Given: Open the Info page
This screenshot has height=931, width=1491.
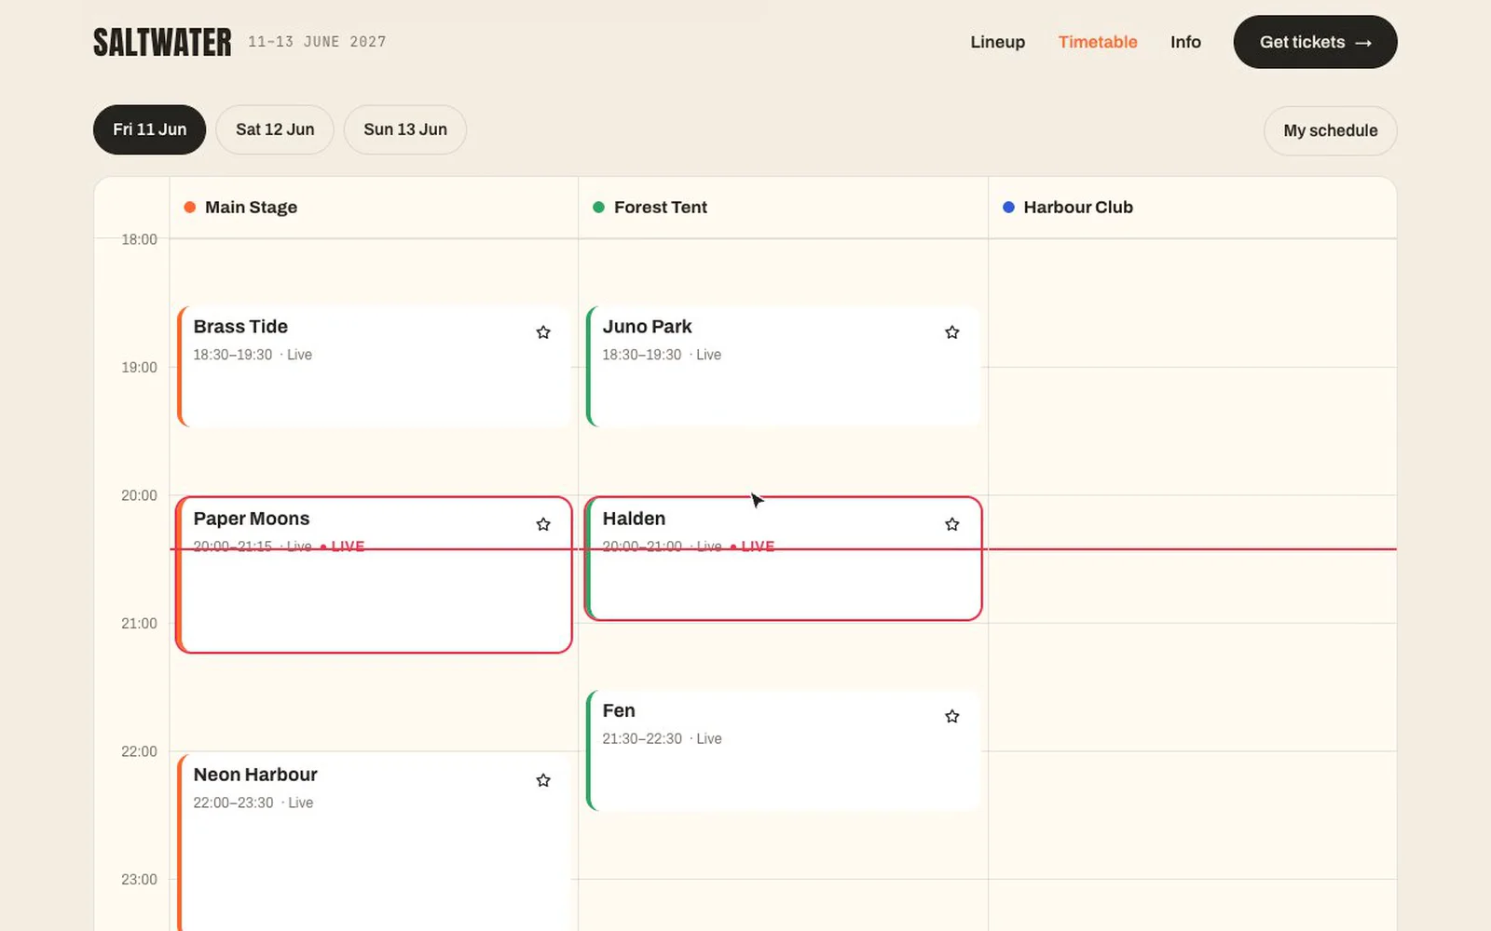Looking at the screenshot, I should coord(1185,42).
